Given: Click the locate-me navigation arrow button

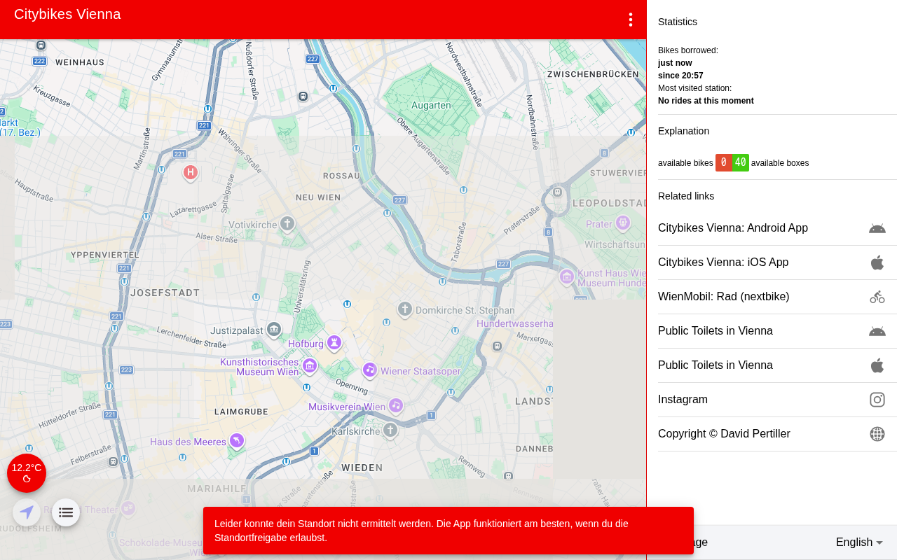Looking at the screenshot, I should 27,512.
